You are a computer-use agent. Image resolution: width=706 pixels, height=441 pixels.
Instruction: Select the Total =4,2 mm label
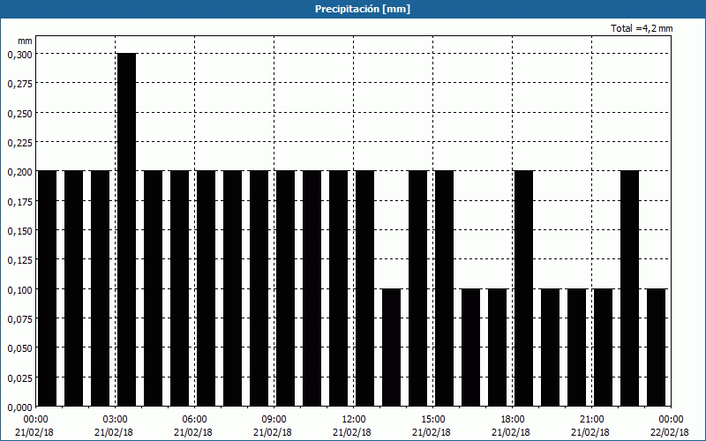(642, 28)
